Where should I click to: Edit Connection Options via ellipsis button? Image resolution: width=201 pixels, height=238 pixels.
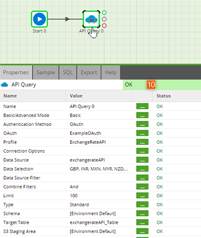(x=142, y=151)
